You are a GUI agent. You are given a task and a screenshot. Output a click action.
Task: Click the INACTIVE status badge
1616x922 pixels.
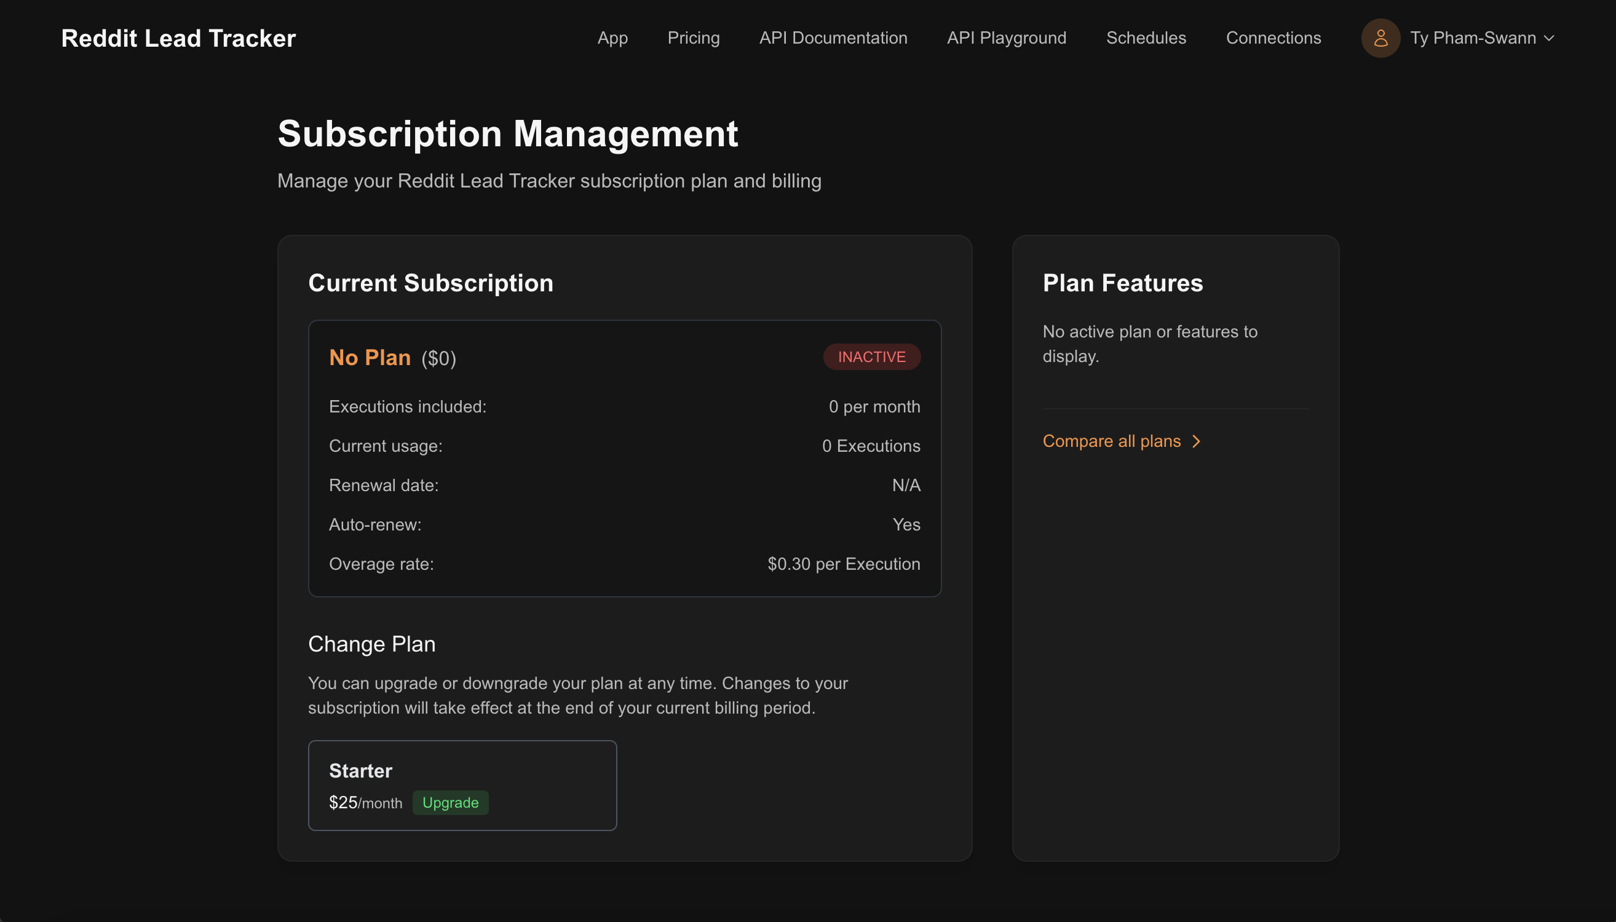point(872,357)
